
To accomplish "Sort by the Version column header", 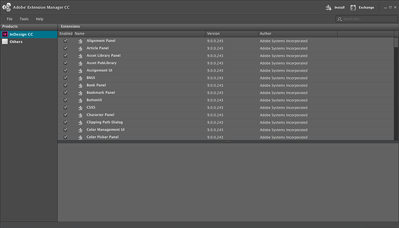I will coord(232,34).
